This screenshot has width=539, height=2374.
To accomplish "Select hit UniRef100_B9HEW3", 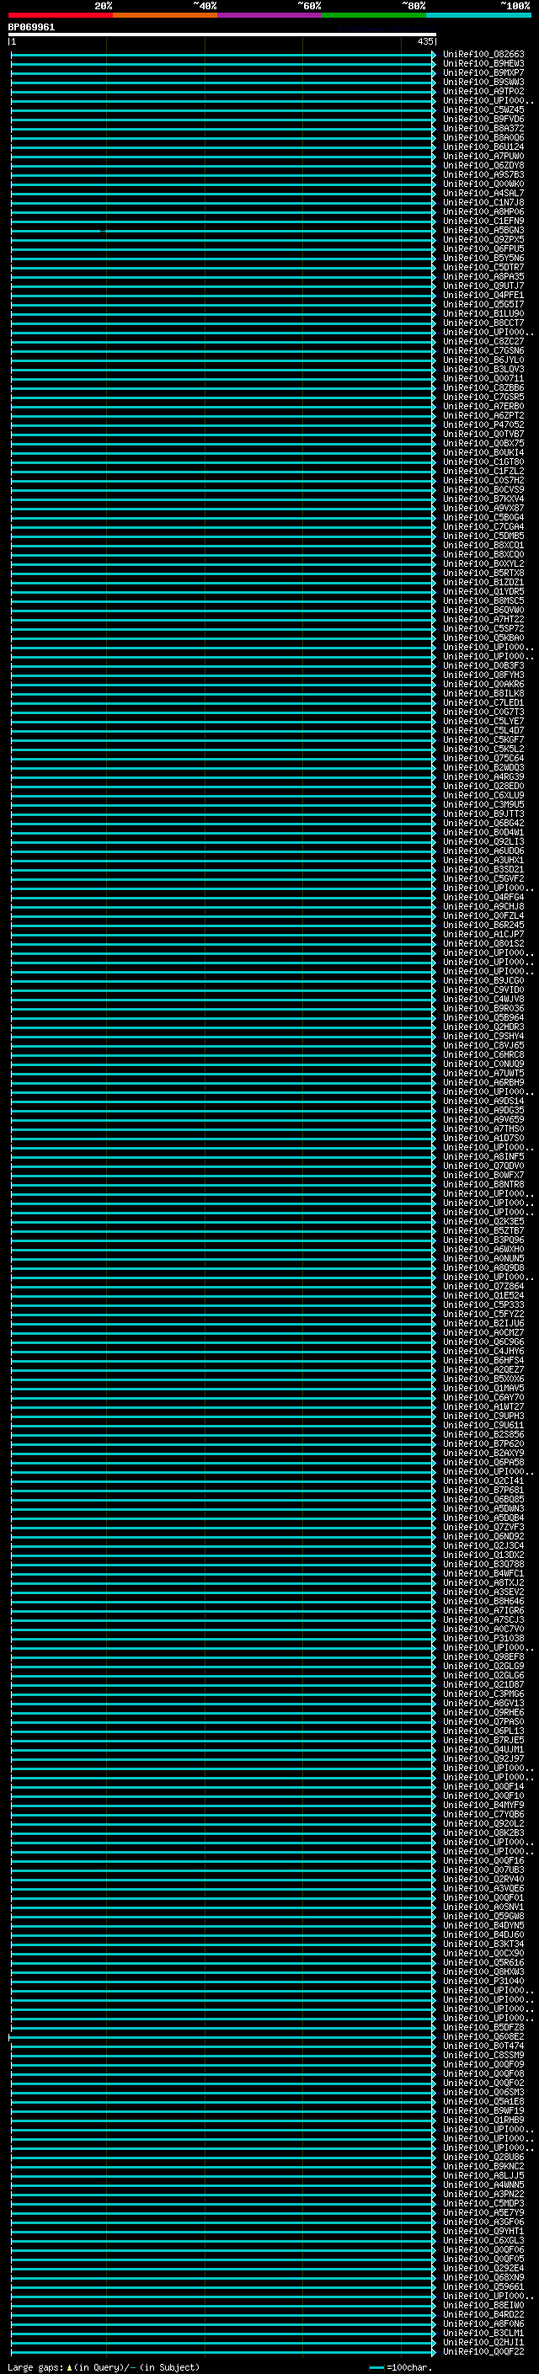I will pos(483,64).
